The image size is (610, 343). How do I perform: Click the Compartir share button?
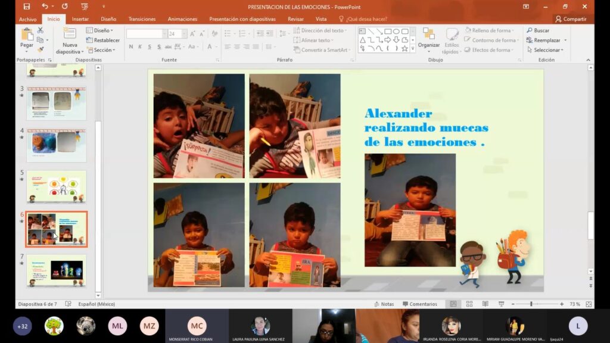571,19
